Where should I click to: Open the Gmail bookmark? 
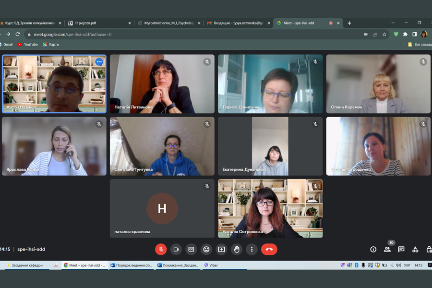point(6,44)
